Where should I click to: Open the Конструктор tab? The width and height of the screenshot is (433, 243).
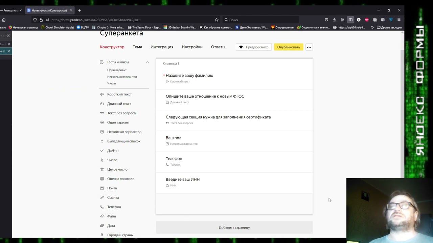(112, 47)
